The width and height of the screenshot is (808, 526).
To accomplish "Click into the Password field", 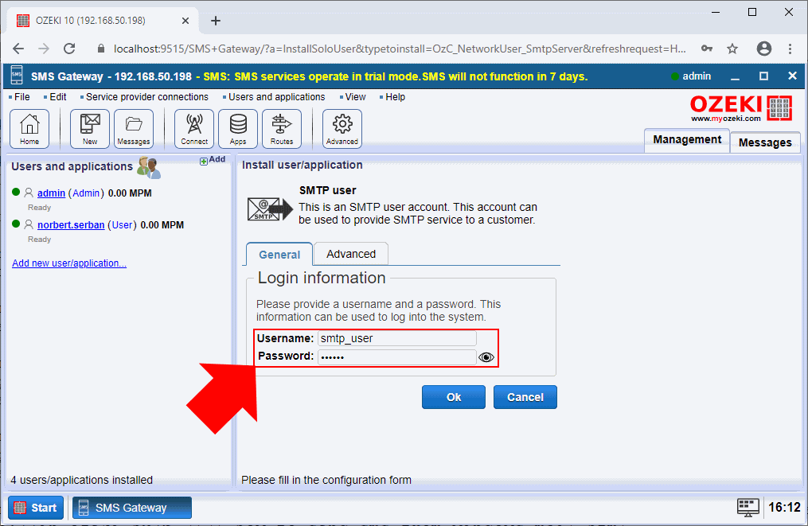I will tap(396, 357).
